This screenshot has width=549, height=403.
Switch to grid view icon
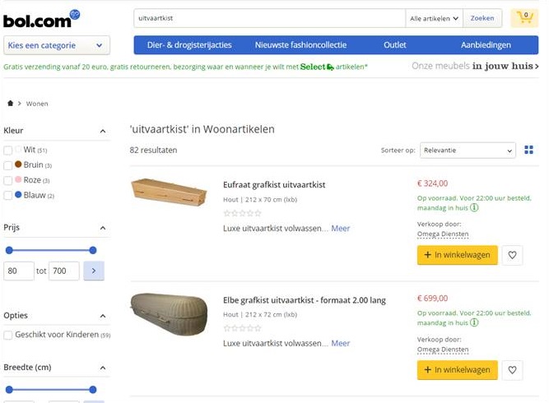[x=529, y=150]
